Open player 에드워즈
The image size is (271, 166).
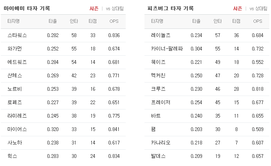(17, 62)
